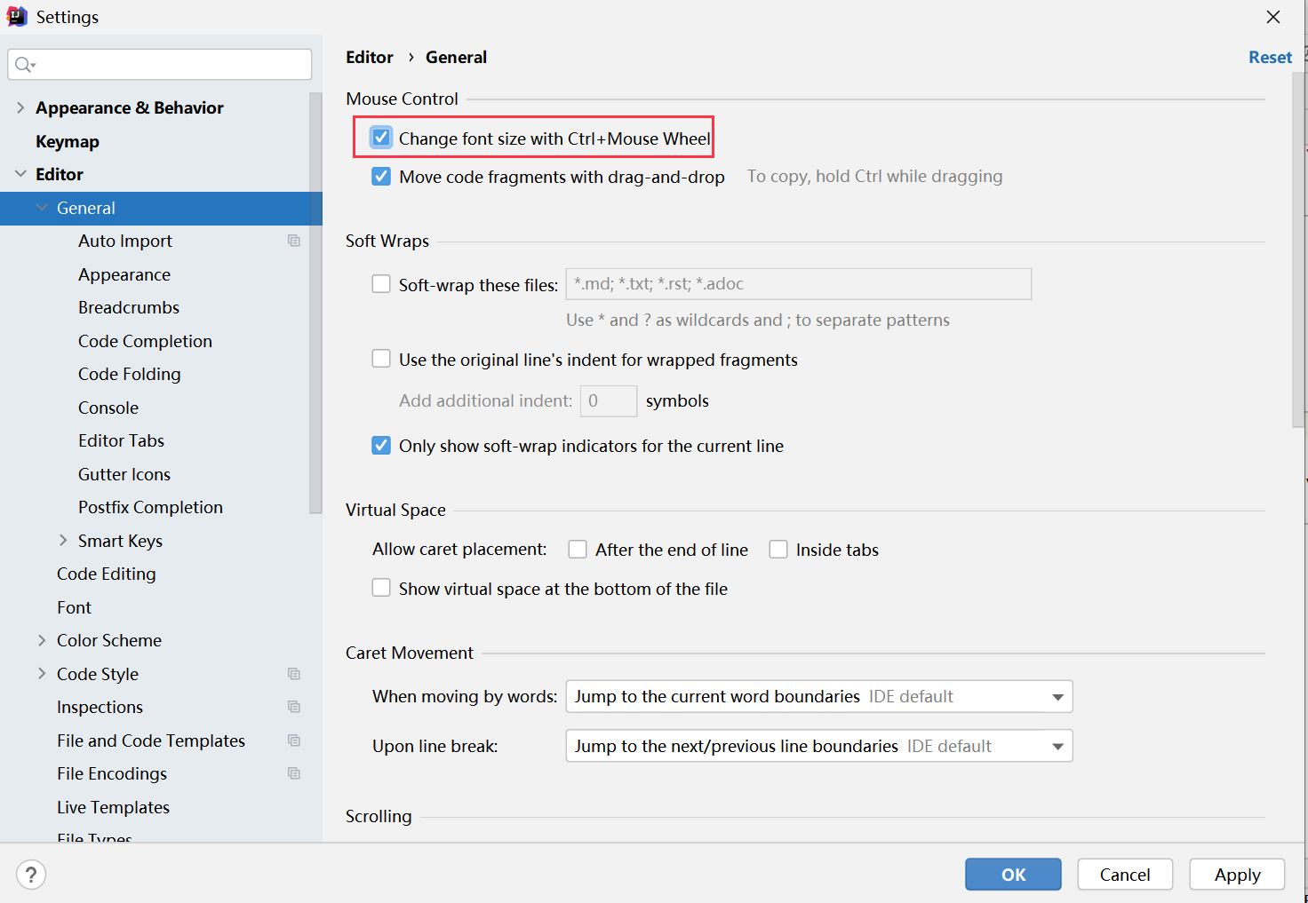
Task: Open Font settings page
Action: coord(75,607)
